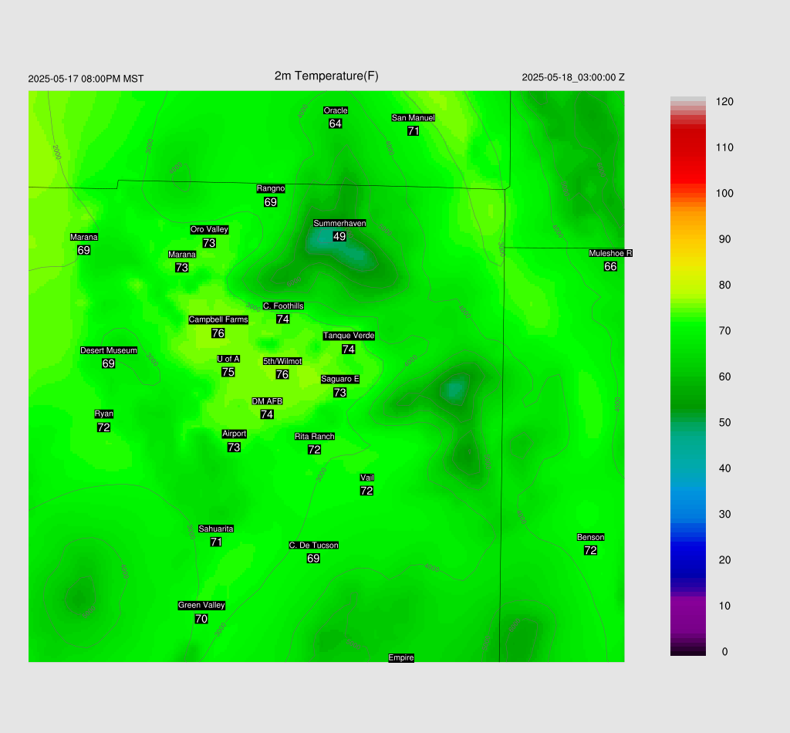Click the Rita Ranch station label
Screen dimensions: 790x733
click(315, 437)
